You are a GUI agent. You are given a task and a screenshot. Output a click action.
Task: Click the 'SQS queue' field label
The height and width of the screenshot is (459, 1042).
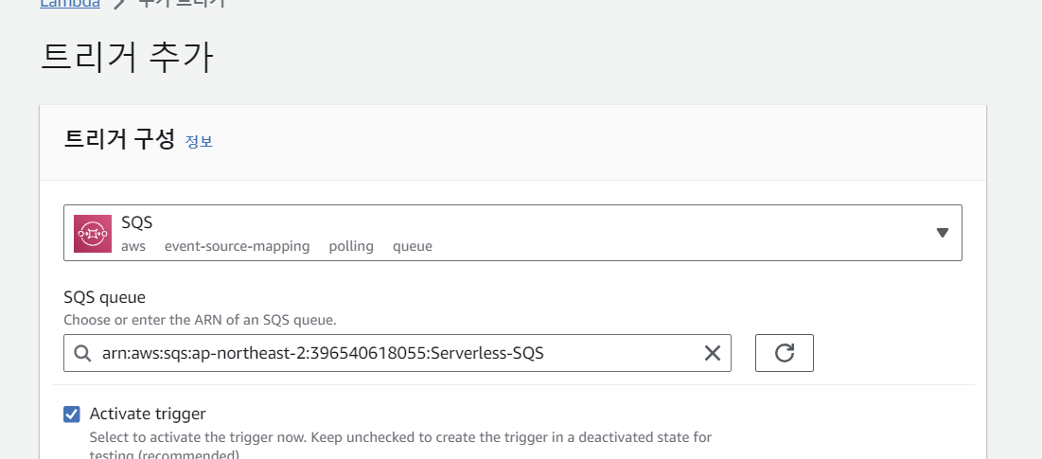104,297
